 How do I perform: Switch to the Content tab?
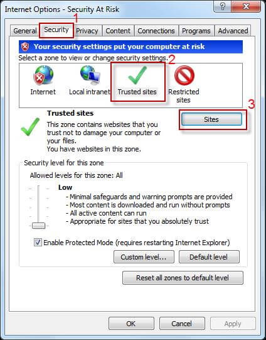pos(118,31)
